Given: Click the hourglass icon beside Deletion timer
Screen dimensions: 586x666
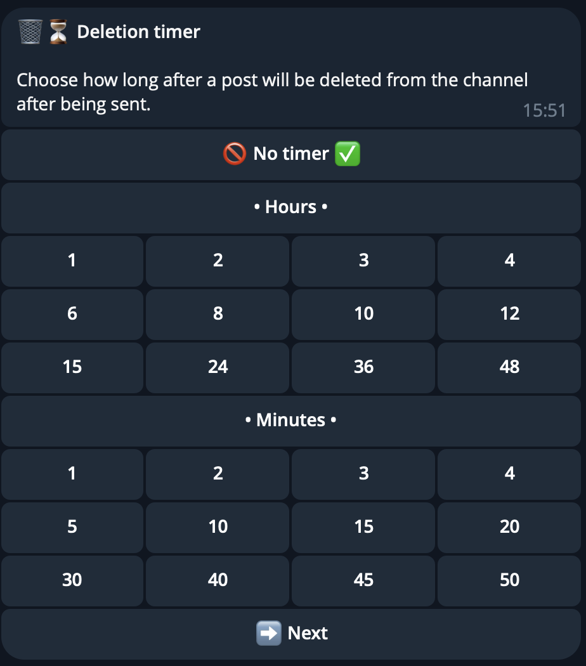Looking at the screenshot, I should pyautogui.click(x=58, y=32).
